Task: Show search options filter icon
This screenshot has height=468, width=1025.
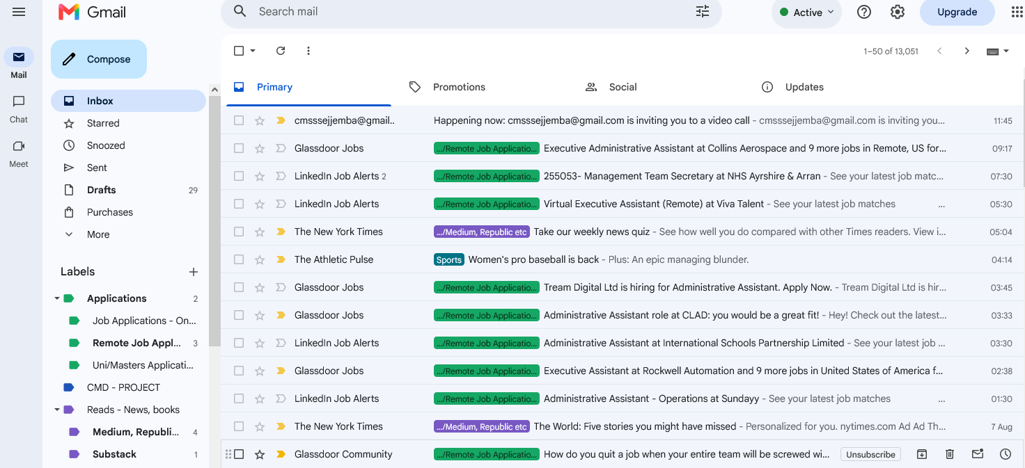Action: pos(703,11)
